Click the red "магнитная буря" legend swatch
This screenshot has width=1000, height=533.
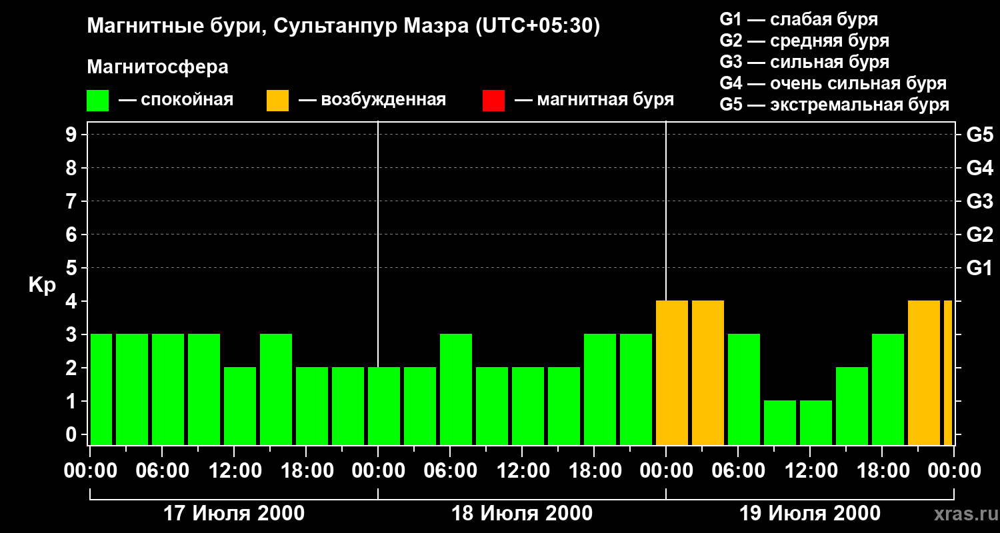[x=493, y=101]
